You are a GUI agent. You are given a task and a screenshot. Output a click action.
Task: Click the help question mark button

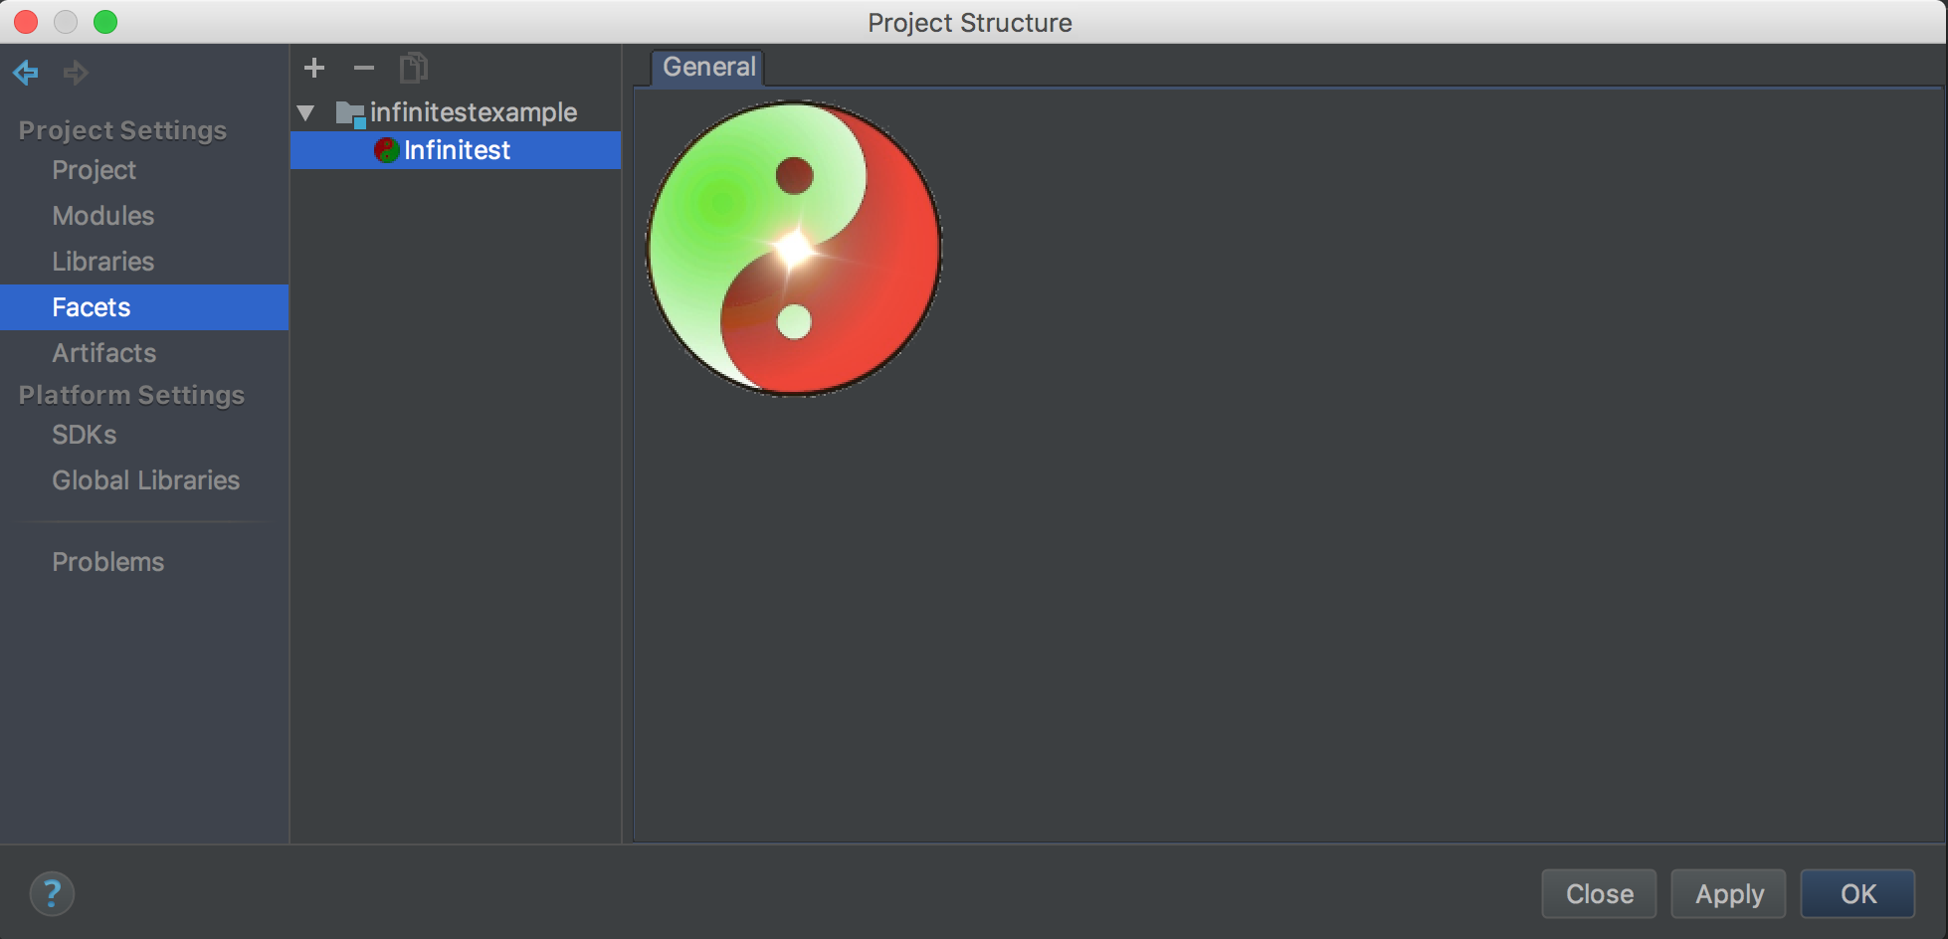(52, 893)
